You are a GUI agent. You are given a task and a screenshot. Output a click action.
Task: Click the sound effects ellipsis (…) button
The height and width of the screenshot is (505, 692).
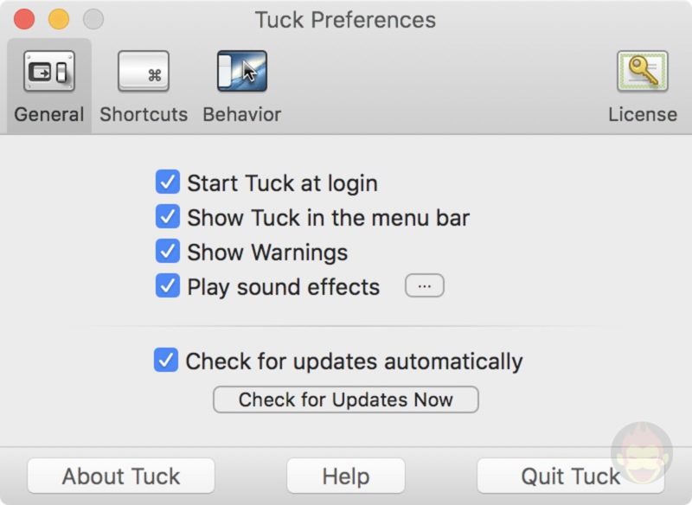424,285
